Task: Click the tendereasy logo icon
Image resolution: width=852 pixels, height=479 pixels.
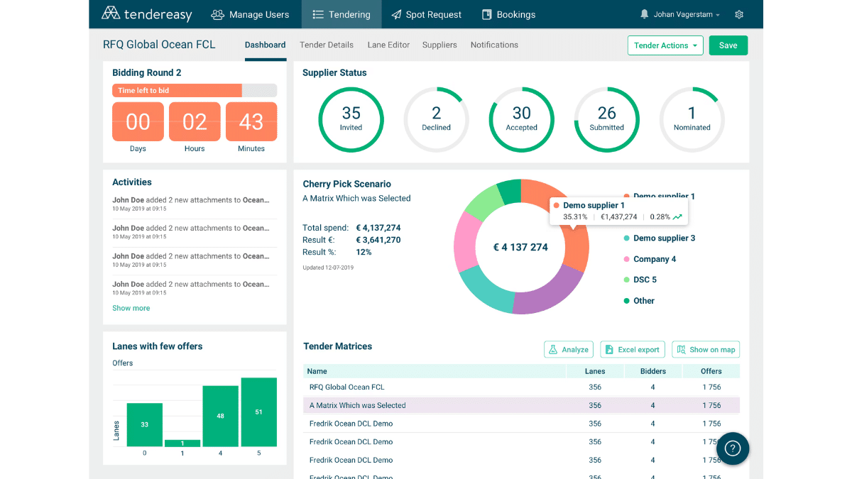Action: [111, 13]
